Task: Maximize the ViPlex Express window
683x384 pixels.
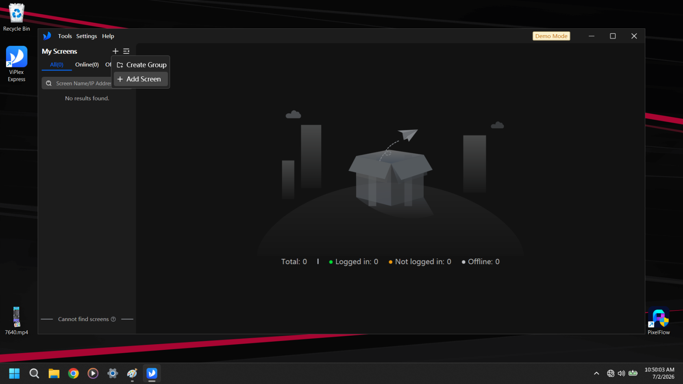Action: [613, 36]
